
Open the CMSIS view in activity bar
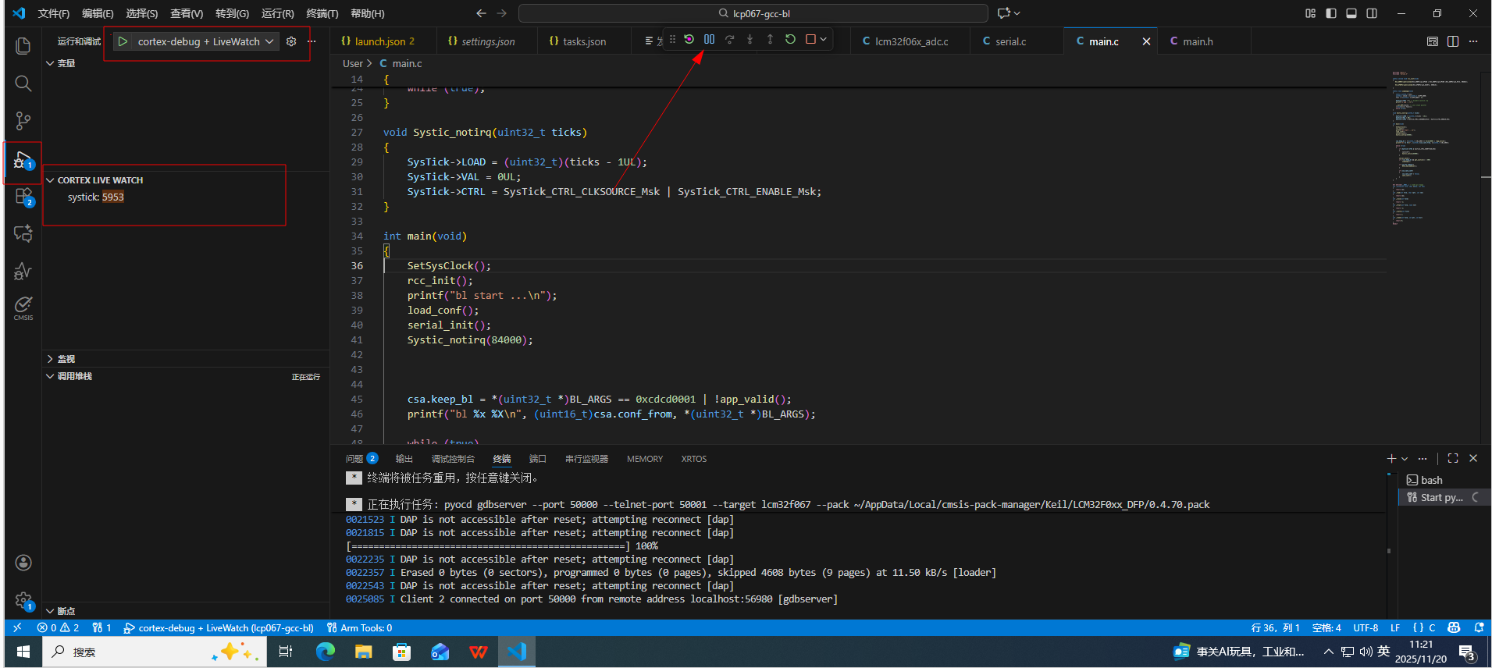click(x=23, y=307)
